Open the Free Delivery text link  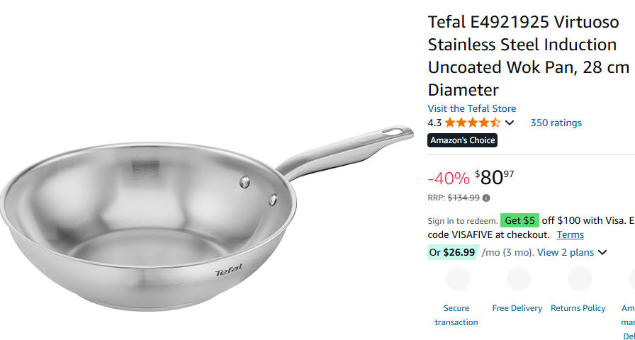point(517,308)
